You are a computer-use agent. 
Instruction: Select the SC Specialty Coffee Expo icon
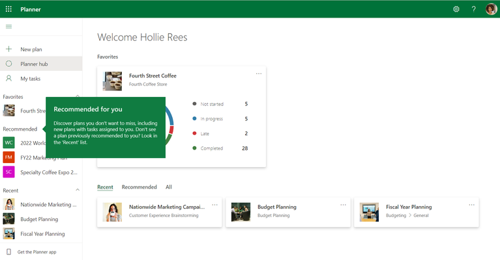point(9,172)
